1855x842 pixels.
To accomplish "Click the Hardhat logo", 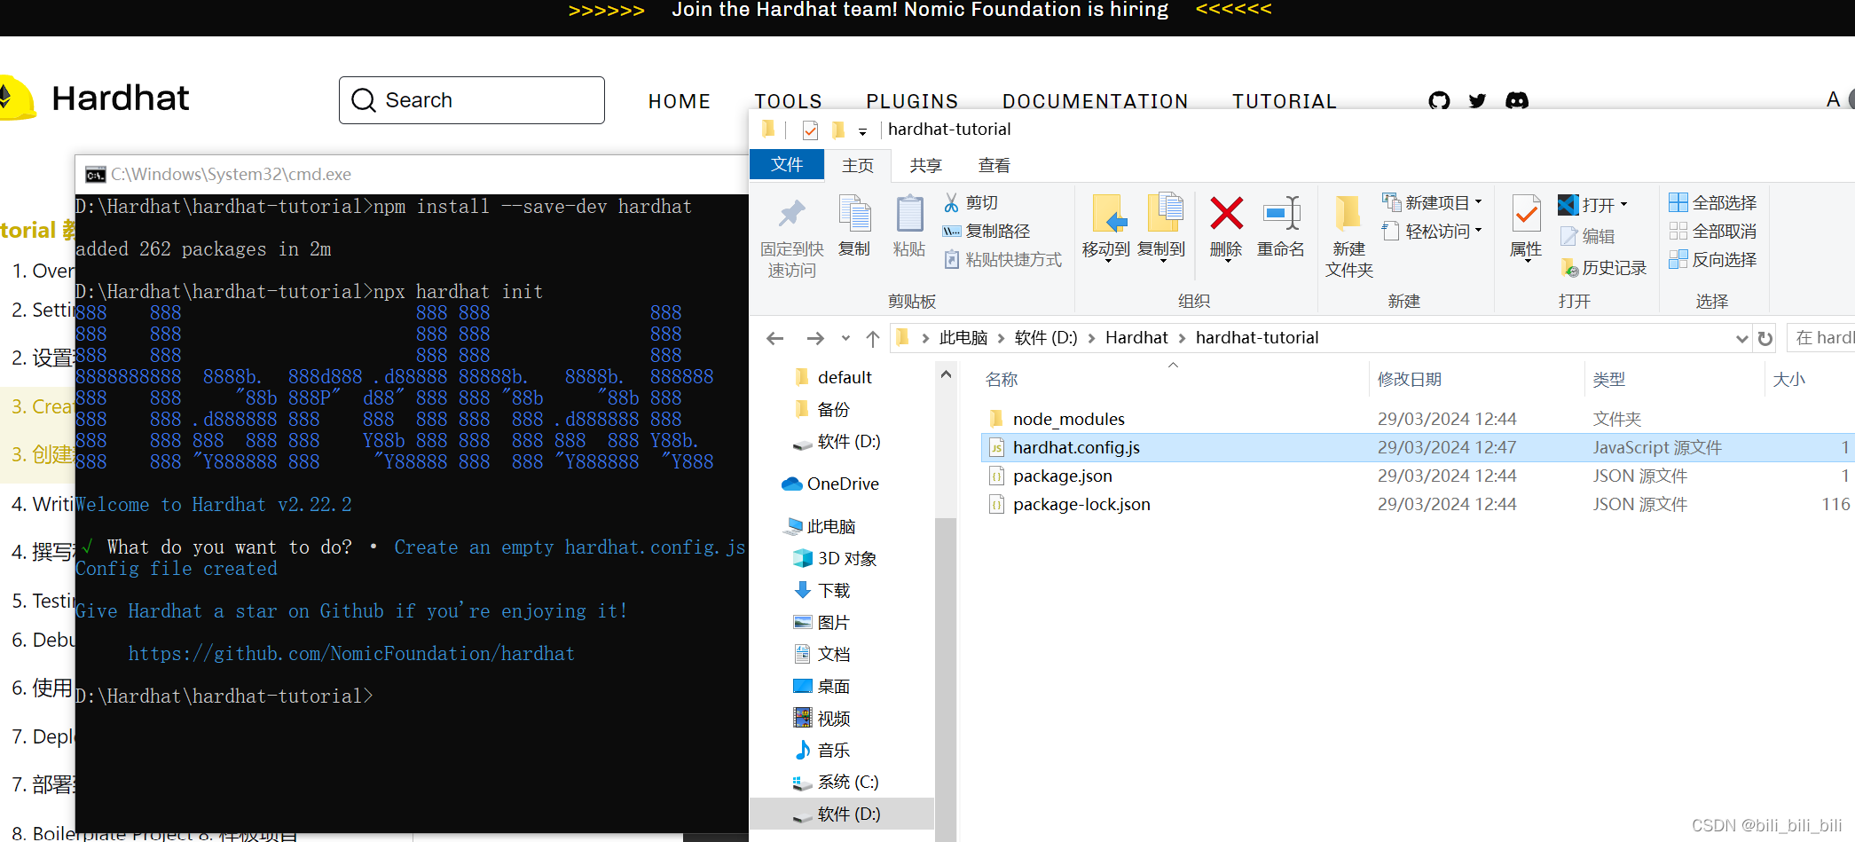I will (95, 98).
